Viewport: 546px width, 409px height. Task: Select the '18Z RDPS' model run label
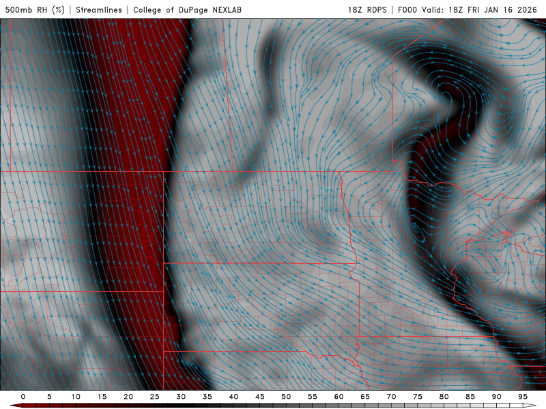(367, 10)
